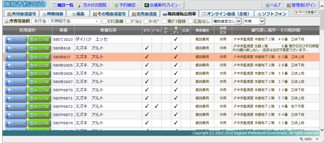The height and width of the screenshot is (143, 325).
Task: View 施設詳細 for car 580や6870
Action: 39,90
